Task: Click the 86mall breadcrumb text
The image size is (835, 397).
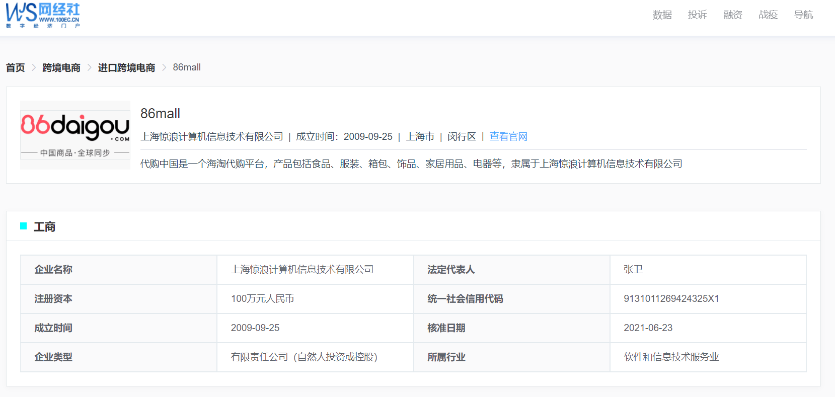Action: point(187,67)
